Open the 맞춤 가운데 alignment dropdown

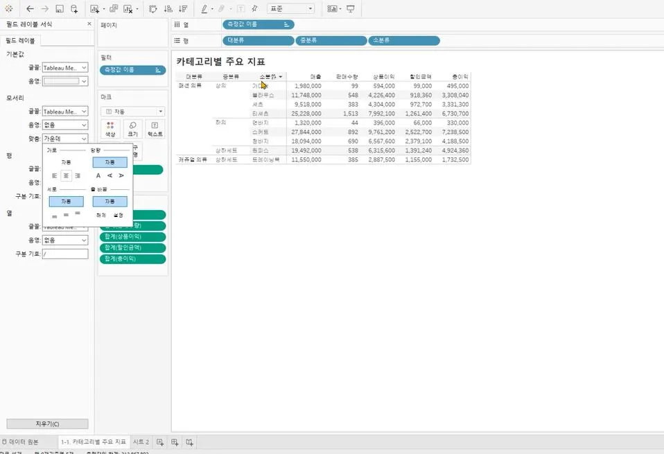pyautogui.click(x=65, y=139)
